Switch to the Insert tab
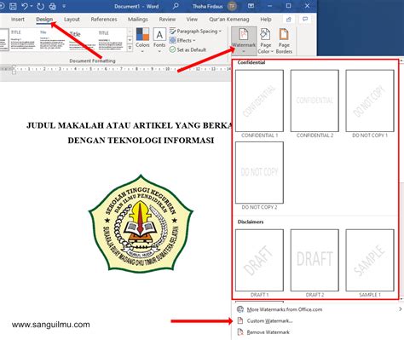404x340 pixels. click(x=18, y=20)
